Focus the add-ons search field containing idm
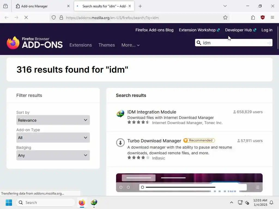 (x=234, y=43)
